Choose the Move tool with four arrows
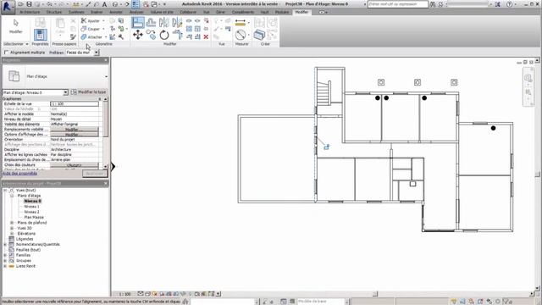 (x=137, y=35)
